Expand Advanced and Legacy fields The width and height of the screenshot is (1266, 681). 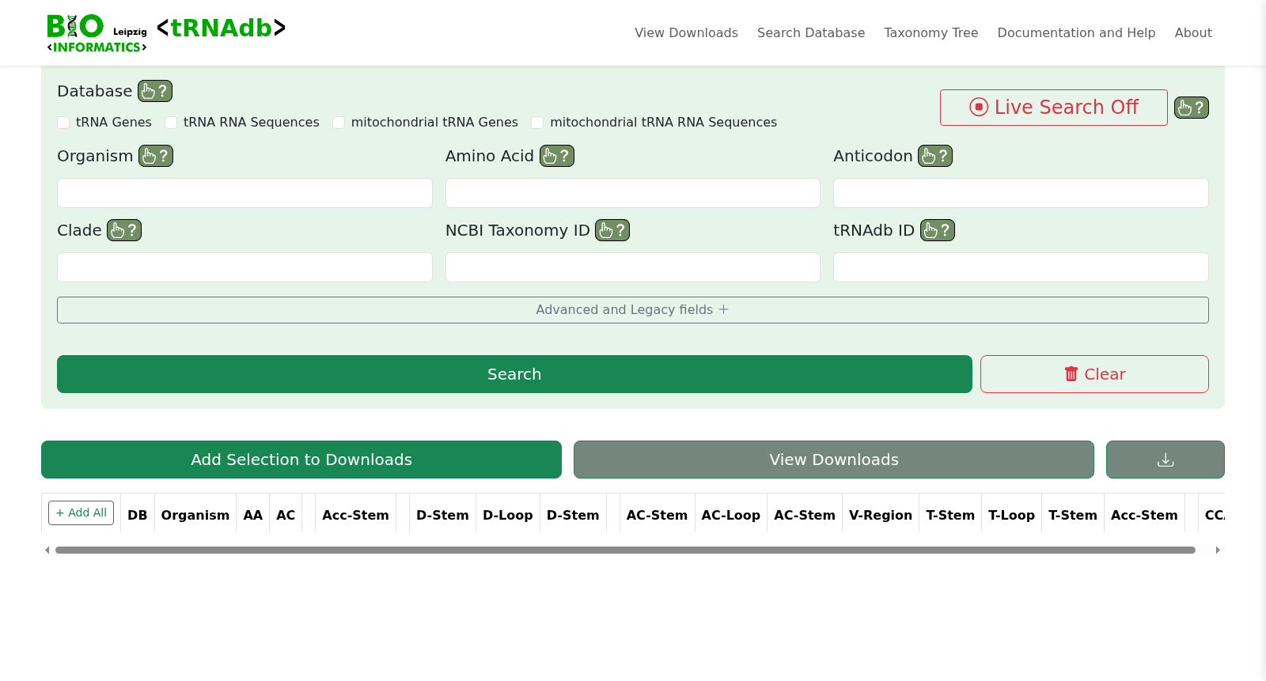click(633, 310)
